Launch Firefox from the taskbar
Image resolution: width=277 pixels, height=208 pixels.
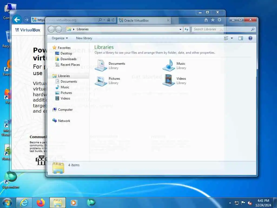point(41,203)
